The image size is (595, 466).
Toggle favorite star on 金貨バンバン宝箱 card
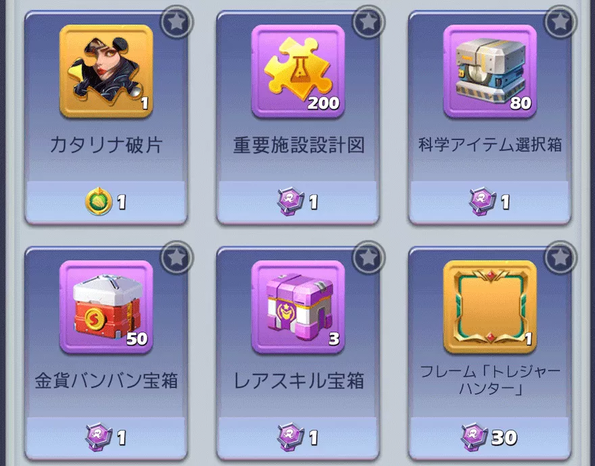tap(177, 257)
